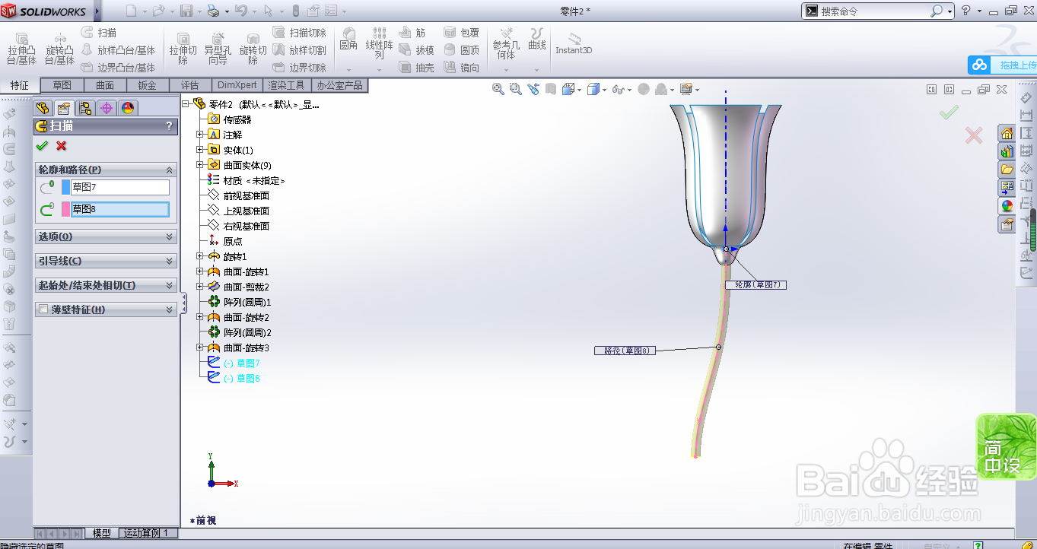Expand the 曲面-剪裁2 feature node
The height and width of the screenshot is (549, 1037).
point(200,287)
